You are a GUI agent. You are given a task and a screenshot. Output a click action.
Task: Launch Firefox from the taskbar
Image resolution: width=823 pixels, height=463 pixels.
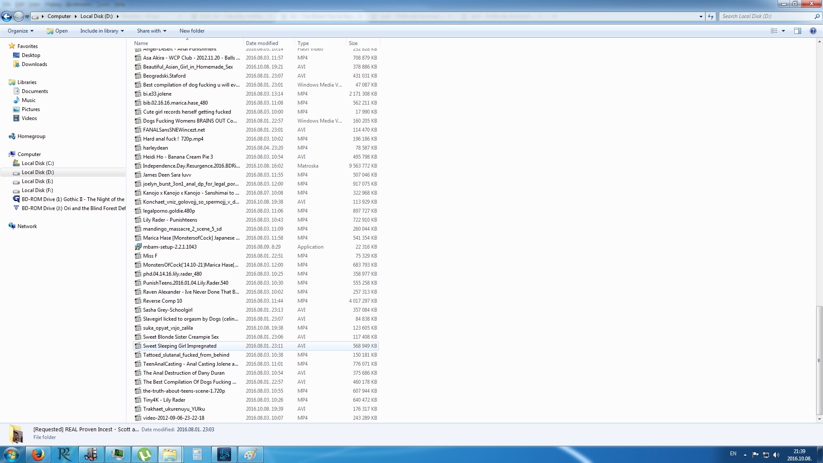click(x=38, y=454)
